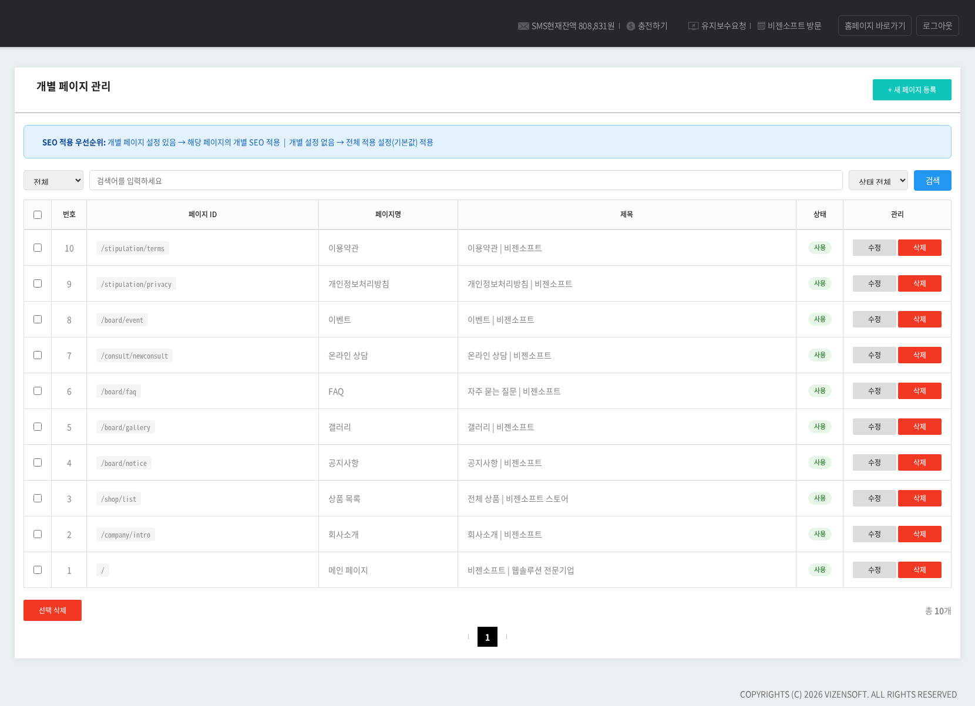This screenshot has width=975, height=706.
Task: Click the SMS envelope balance icon
Action: [x=523, y=26]
